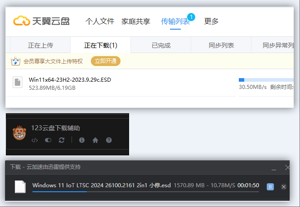Click the notification badge on 传输列表

pos(191,17)
